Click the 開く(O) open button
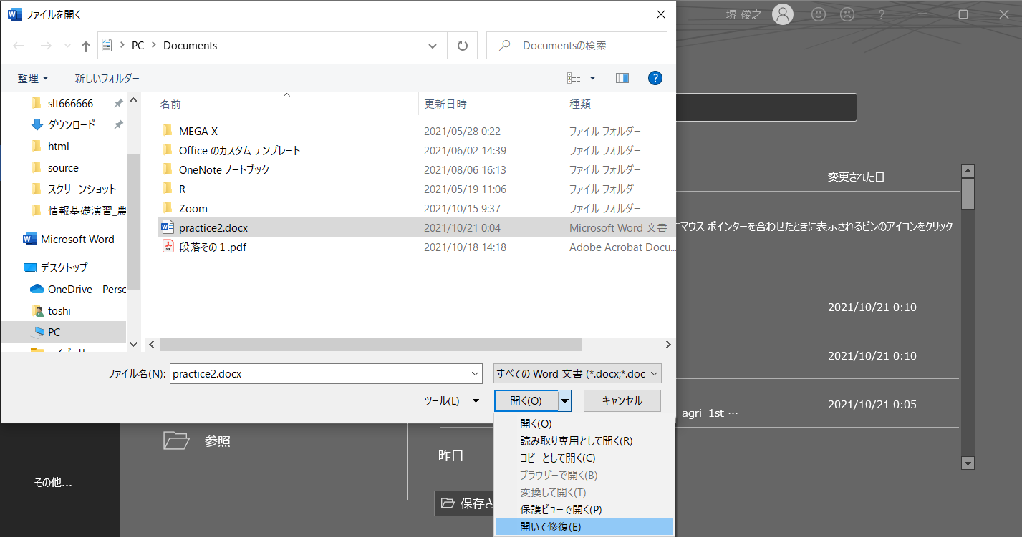Viewport: 1022px width, 537px height. click(x=526, y=401)
